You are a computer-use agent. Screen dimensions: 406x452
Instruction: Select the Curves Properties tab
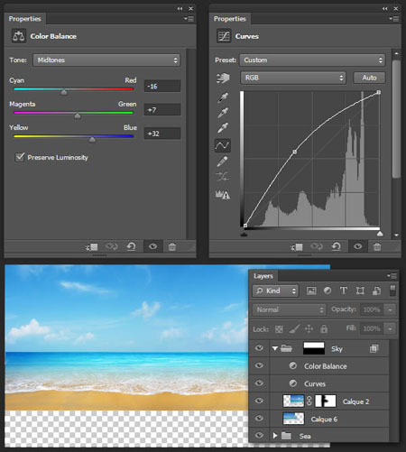tap(230, 19)
